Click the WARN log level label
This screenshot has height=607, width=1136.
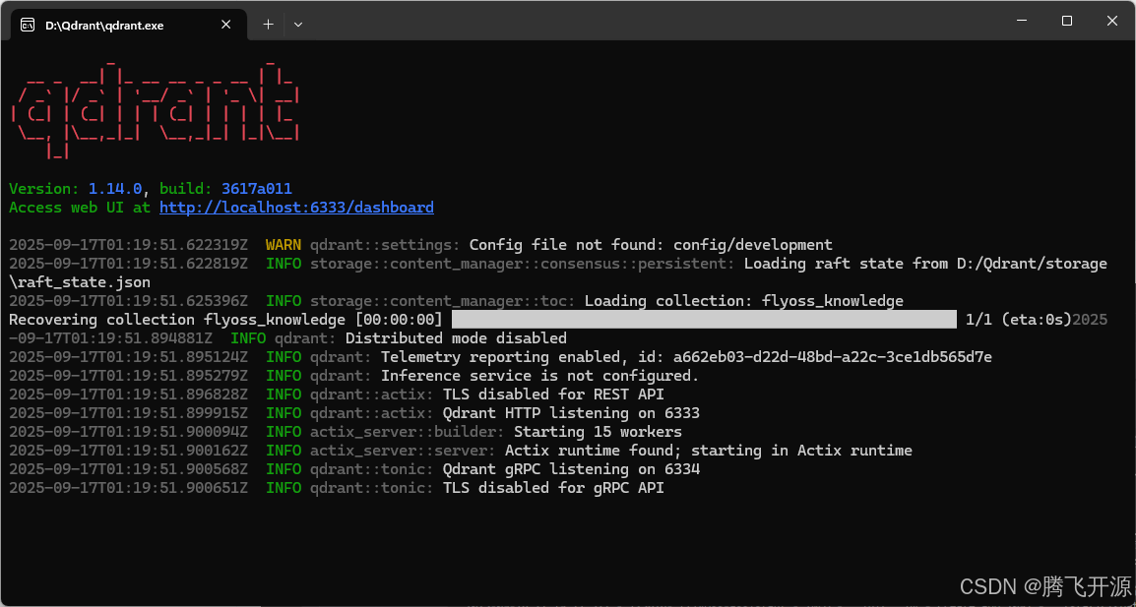coord(284,245)
